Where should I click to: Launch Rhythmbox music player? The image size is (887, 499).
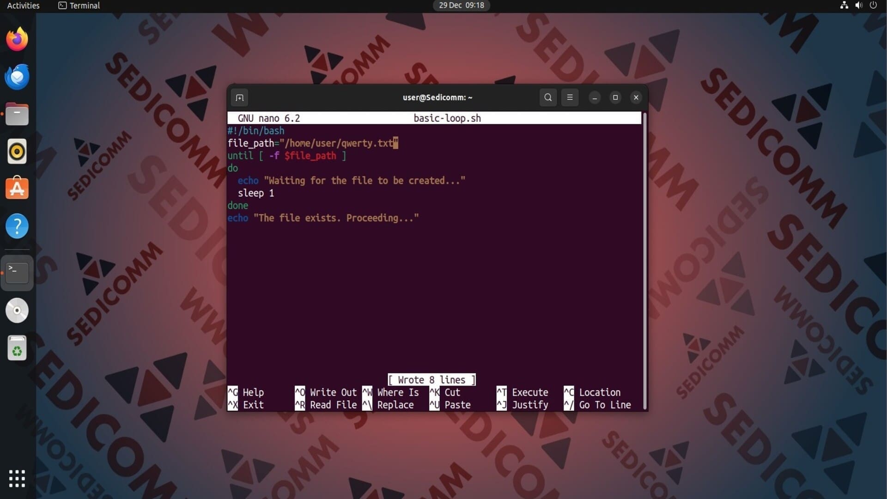point(17,152)
